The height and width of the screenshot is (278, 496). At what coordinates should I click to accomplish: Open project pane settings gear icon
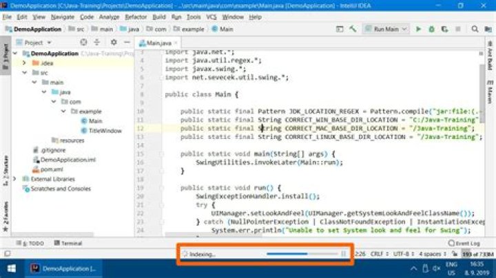[x=114, y=42]
